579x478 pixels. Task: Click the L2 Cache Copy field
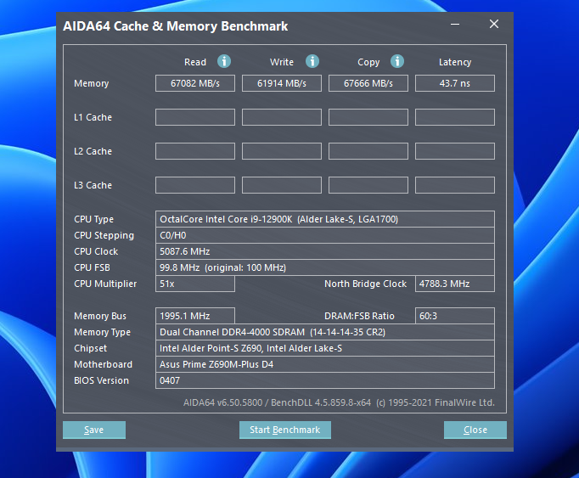[x=368, y=151]
